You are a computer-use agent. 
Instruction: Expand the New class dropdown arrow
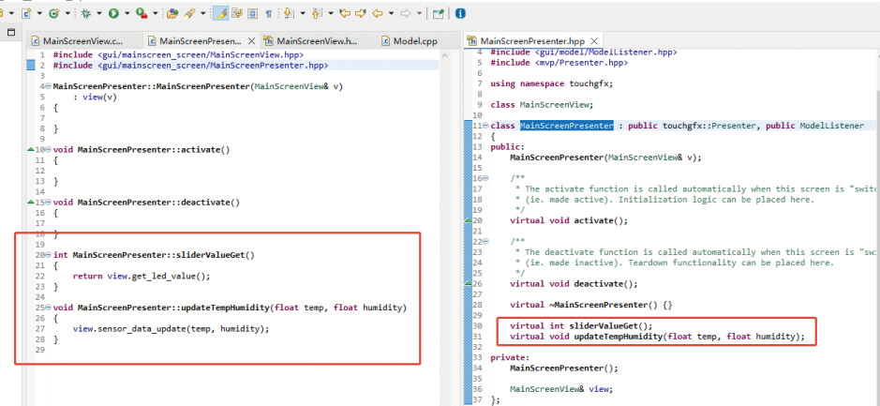[67, 13]
